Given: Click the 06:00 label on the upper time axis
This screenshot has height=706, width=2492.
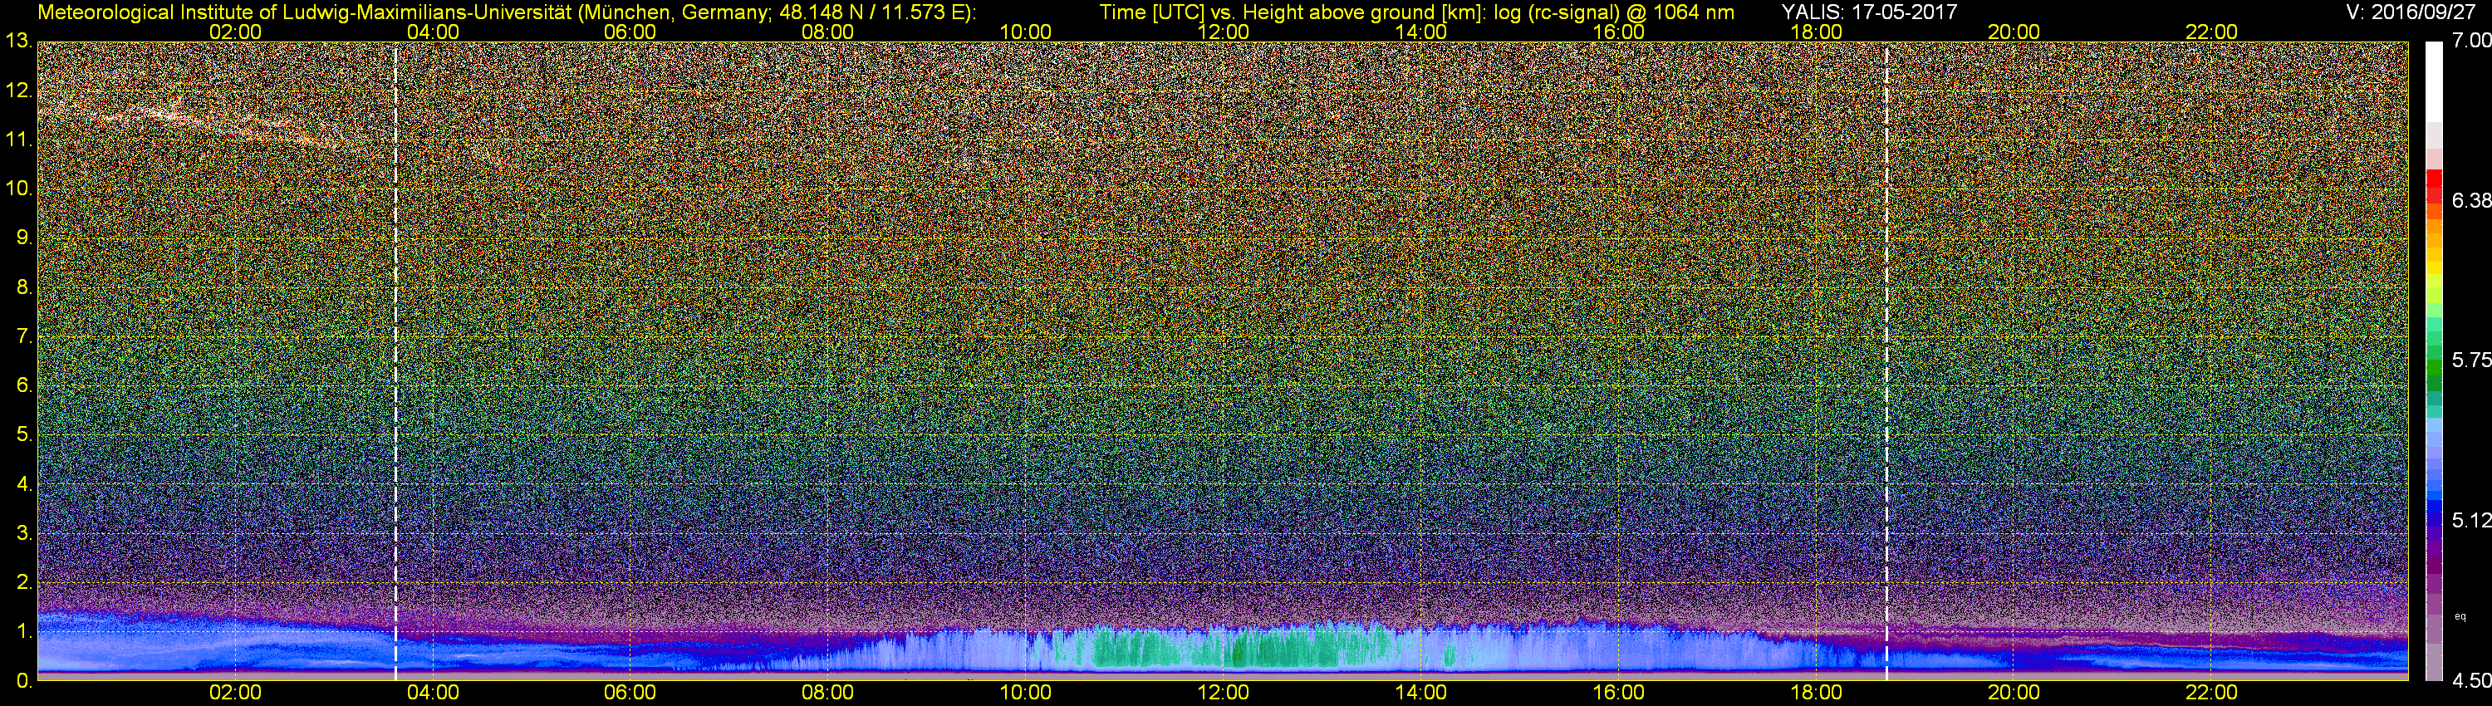Looking at the screenshot, I should pyautogui.click(x=630, y=32).
